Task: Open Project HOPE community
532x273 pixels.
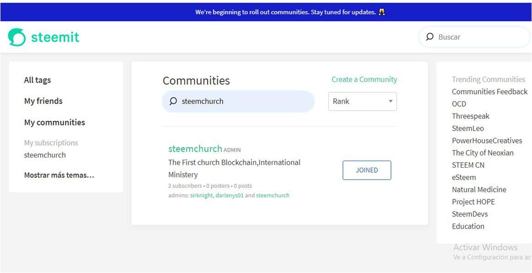Action: click(x=473, y=202)
